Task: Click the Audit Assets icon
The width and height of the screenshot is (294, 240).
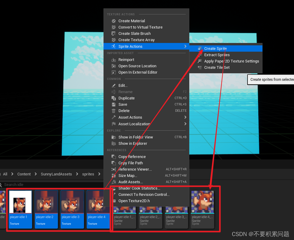Action: click(114, 182)
